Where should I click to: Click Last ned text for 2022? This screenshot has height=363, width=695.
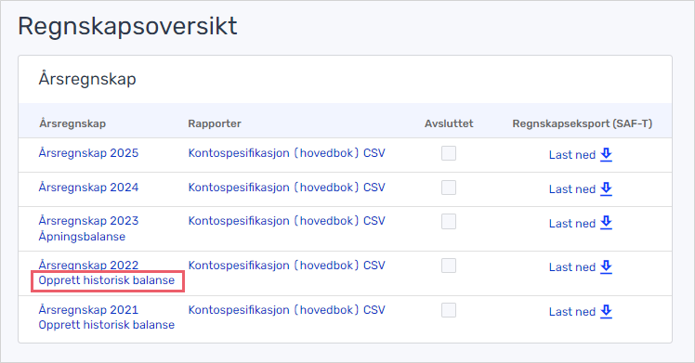point(572,267)
